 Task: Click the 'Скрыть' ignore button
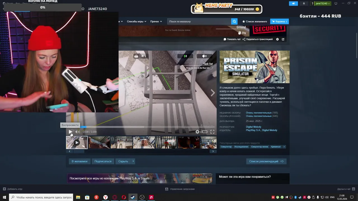tap(123, 161)
